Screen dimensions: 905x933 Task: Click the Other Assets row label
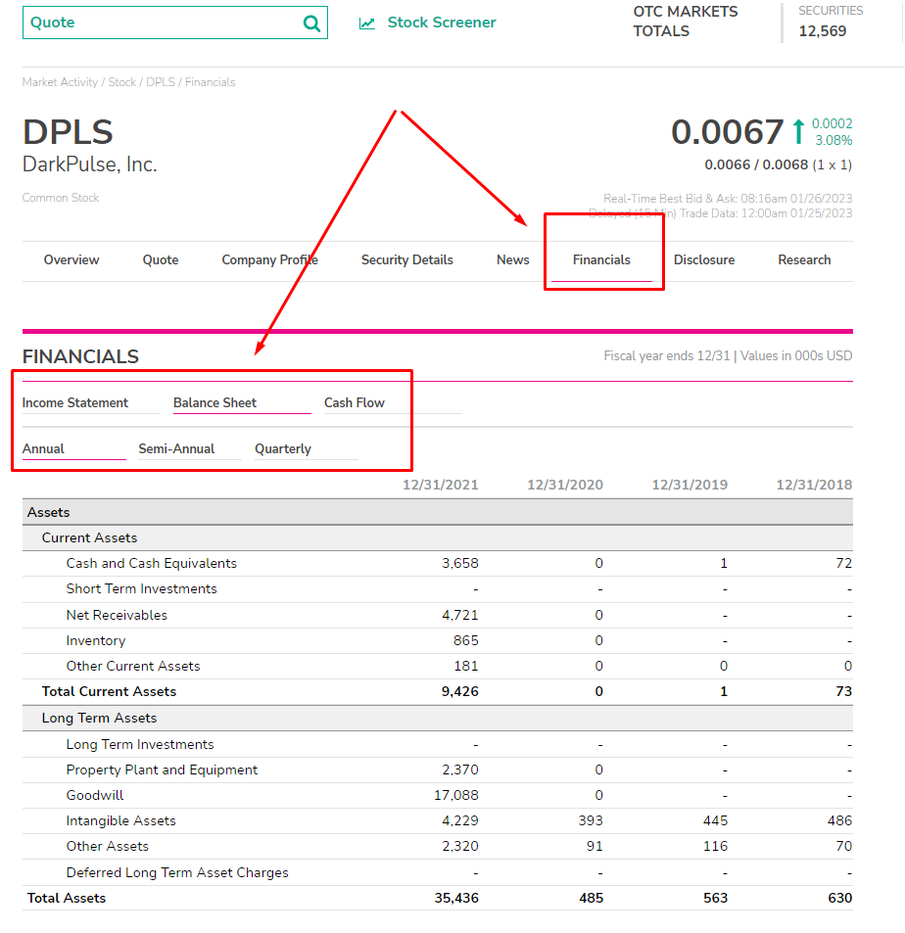[107, 847]
